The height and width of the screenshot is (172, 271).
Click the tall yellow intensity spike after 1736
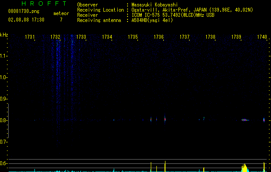tap(165, 166)
